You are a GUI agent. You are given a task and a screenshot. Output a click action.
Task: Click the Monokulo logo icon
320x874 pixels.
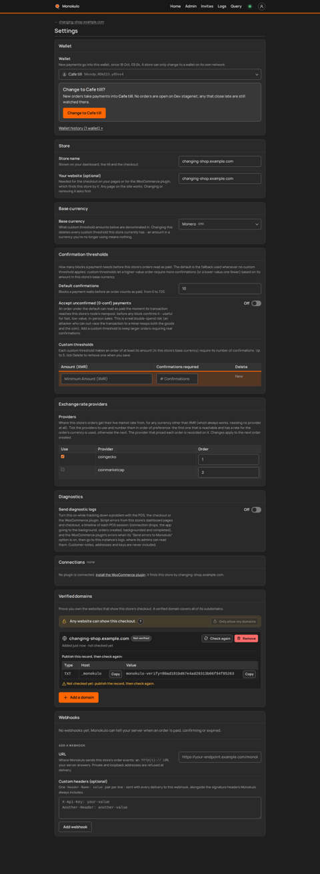tap(57, 6)
